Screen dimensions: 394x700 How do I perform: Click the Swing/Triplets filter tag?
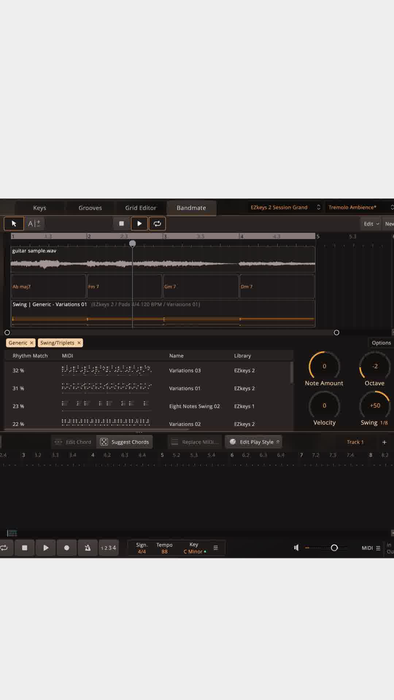point(57,343)
